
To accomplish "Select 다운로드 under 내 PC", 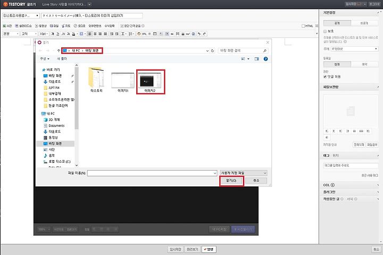I will point(54,132).
